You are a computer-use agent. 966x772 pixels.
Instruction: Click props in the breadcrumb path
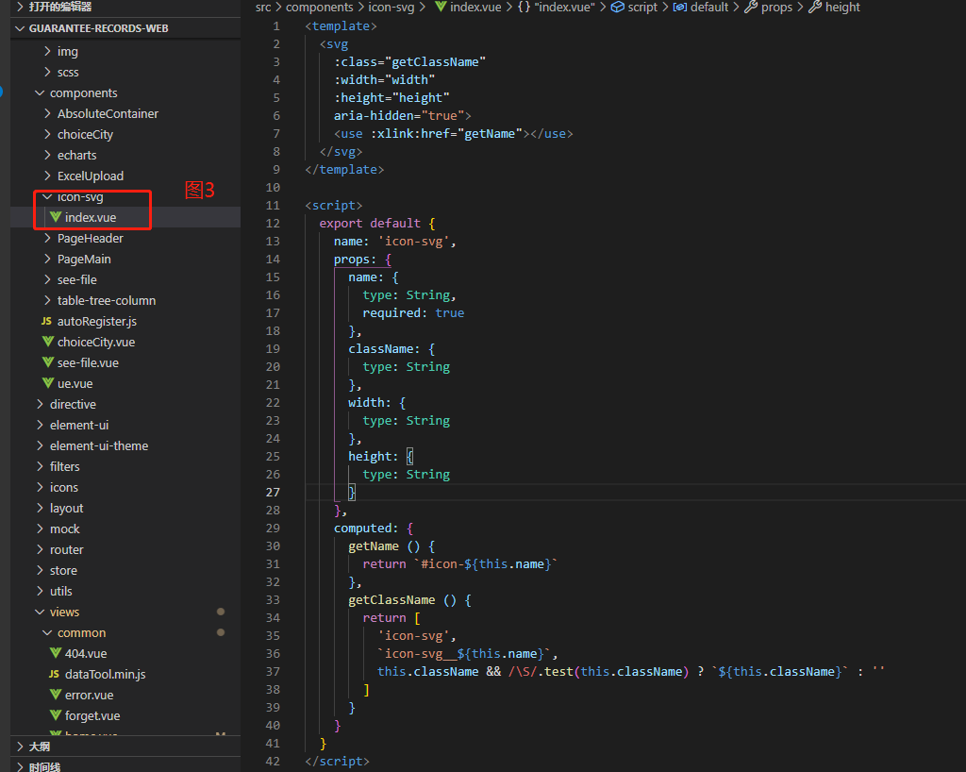click(x=777, y=7)
